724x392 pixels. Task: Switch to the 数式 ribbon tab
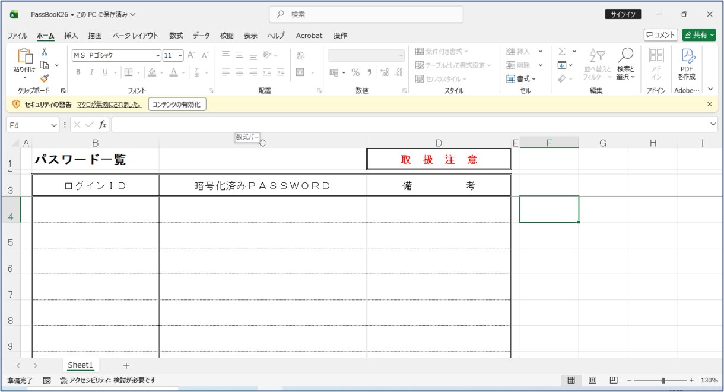176,36
